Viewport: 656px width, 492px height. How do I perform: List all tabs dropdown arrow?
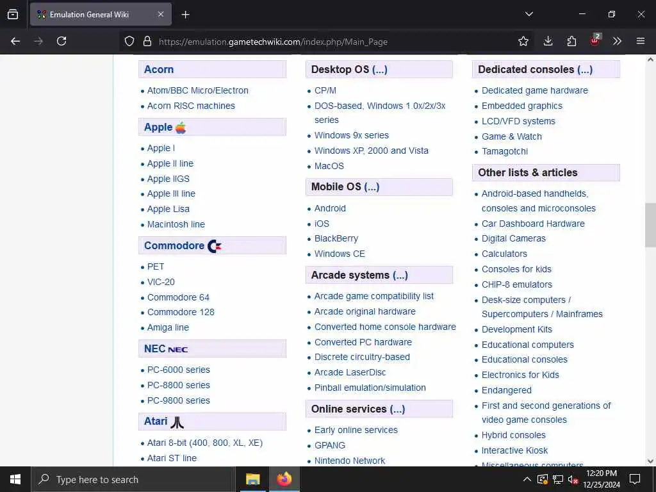coord(529,14)
